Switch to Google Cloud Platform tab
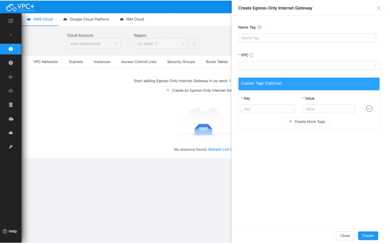Screen dimensions: 390x244 click(x=86, y=19)
